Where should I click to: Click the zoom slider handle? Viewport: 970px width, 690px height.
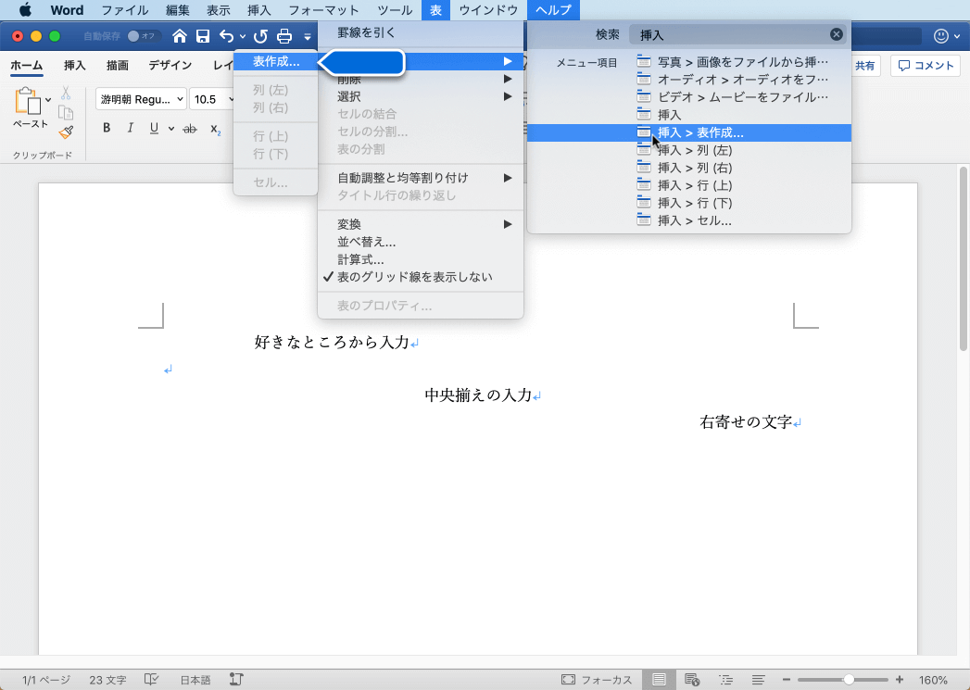pos(850,680)
